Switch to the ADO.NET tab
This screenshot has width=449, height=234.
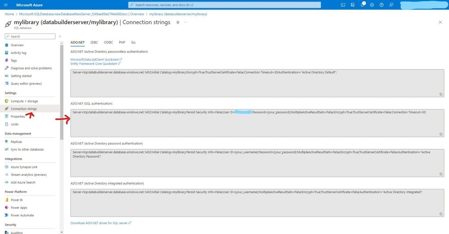pos(78,42)
